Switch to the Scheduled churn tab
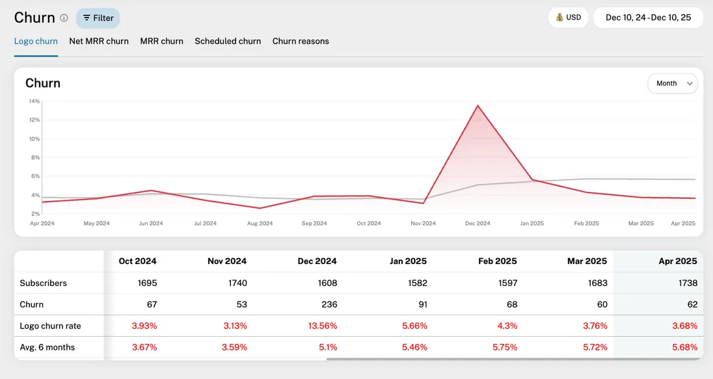Image resolution: width=713 pixels, height=379 pixels. pyautogui.click(x=228, y=40)
